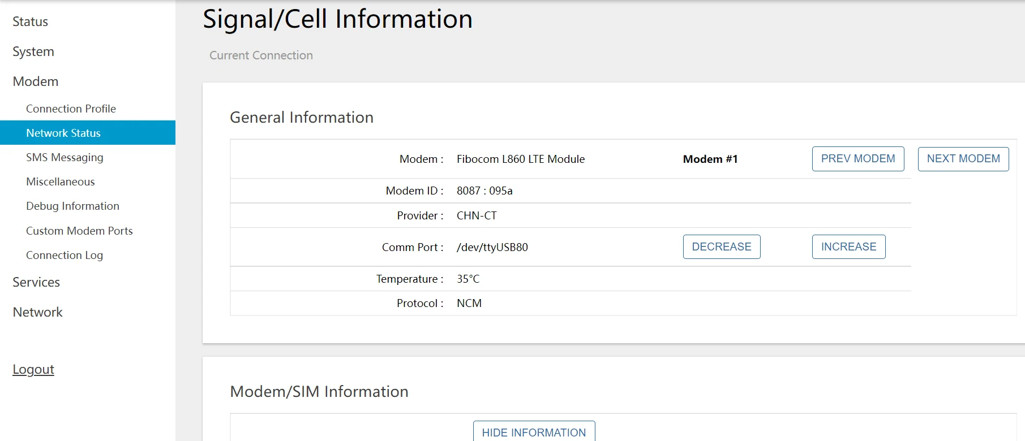This screenshot has width=1025, height=441.
Task: Expand the Network section in sidebar
Action: tap(37, 312)
